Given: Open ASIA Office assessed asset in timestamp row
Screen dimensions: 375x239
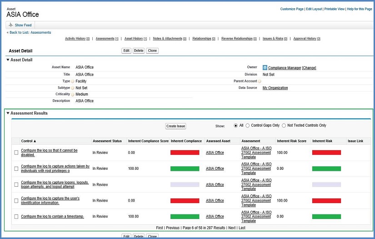Looking at the screenshot, I should click(215, 217).
